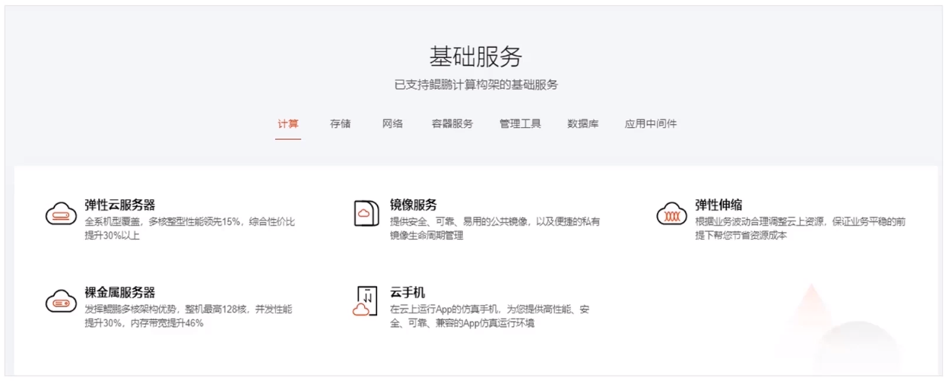Click the description starting 发挥鲲鹏多核架构优势
This screenshot has width=945, height=381.
(188, 316)
